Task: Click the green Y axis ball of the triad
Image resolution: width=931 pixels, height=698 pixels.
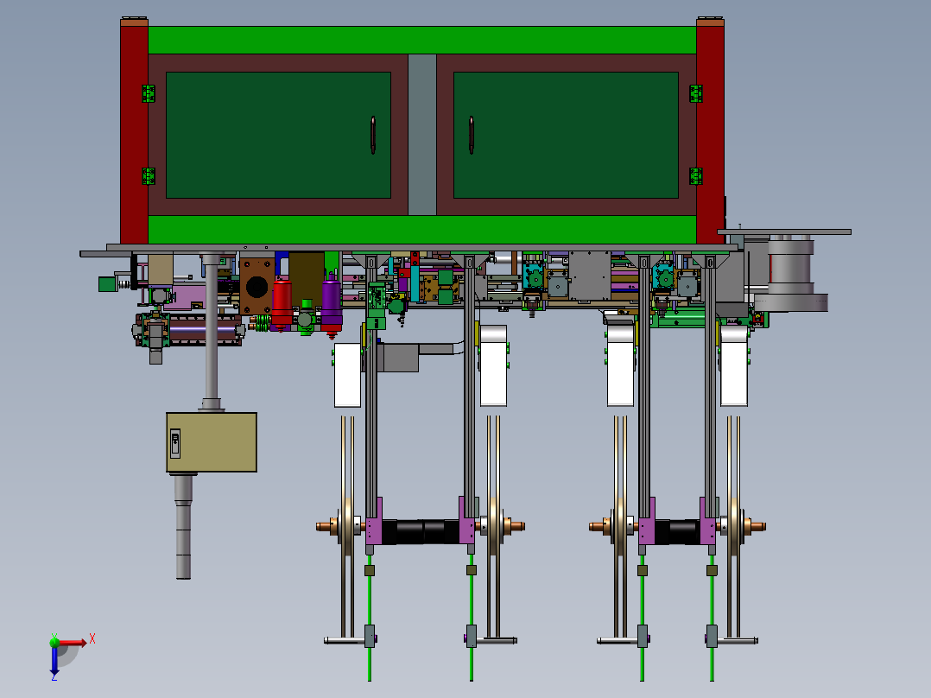Action: tap(54, 642)
